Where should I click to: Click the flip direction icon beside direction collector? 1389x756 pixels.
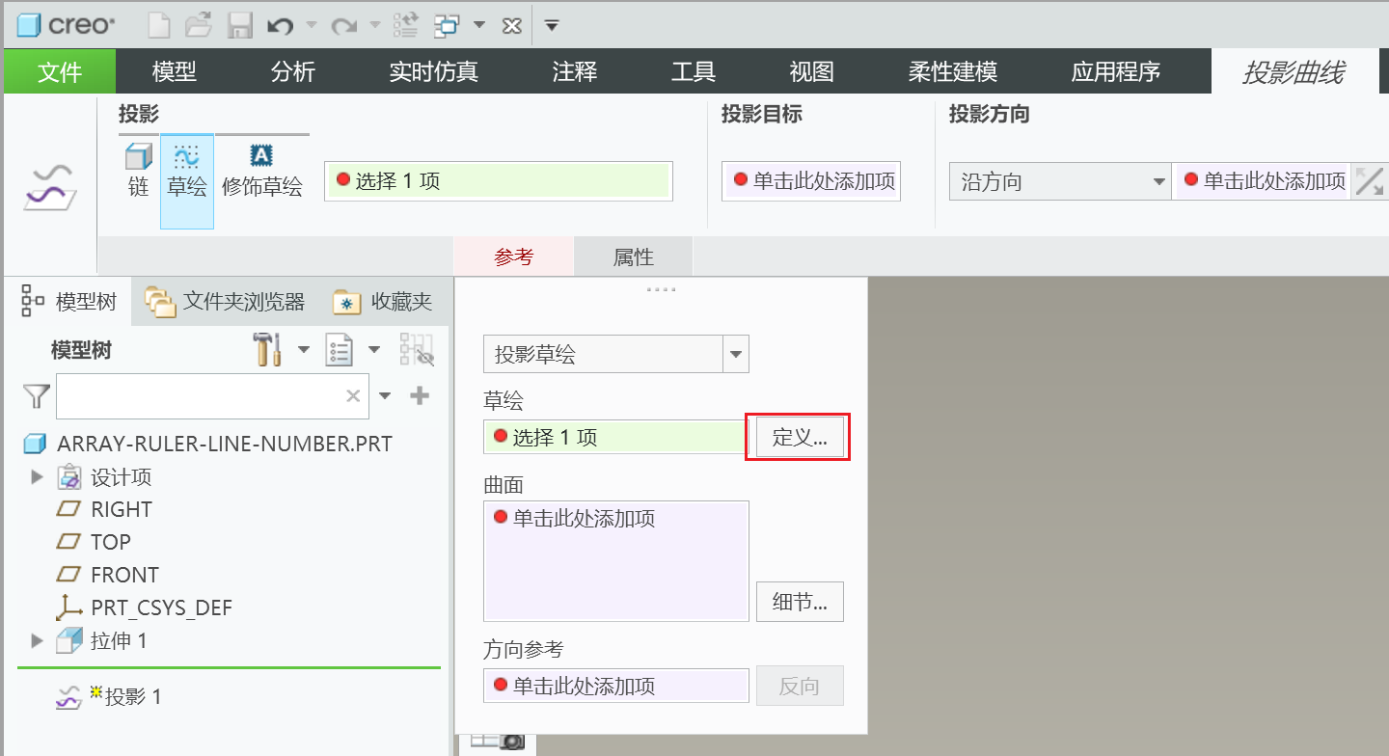tap(1370, 181)
